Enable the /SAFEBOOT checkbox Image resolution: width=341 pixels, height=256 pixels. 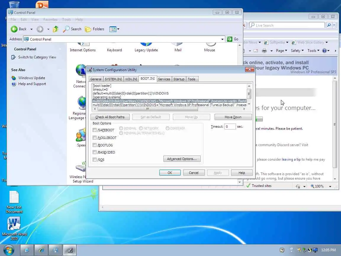click(95, 130)
